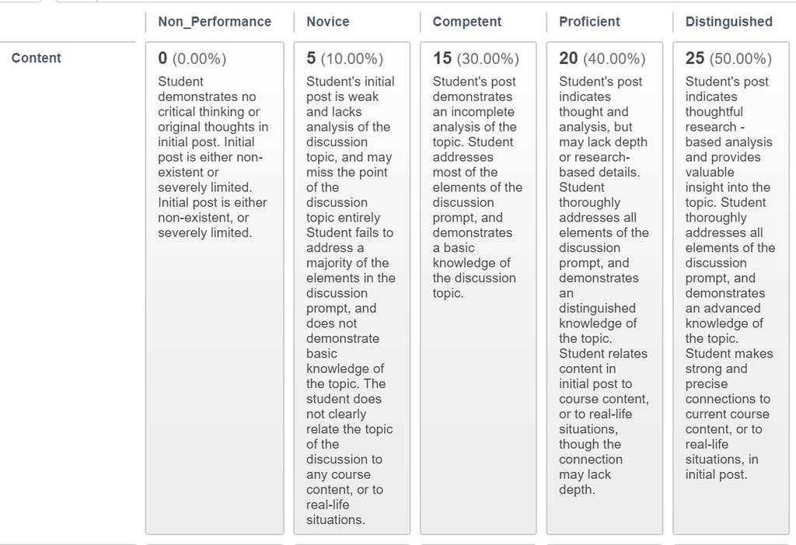Image resolution: width=796 pixels, height=545 pixels.
Task: Select the Competent 15 points cell
Action: (478, 288)
